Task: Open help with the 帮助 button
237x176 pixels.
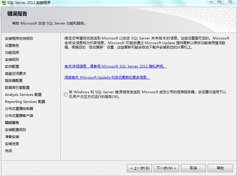Action: [220, 168]
